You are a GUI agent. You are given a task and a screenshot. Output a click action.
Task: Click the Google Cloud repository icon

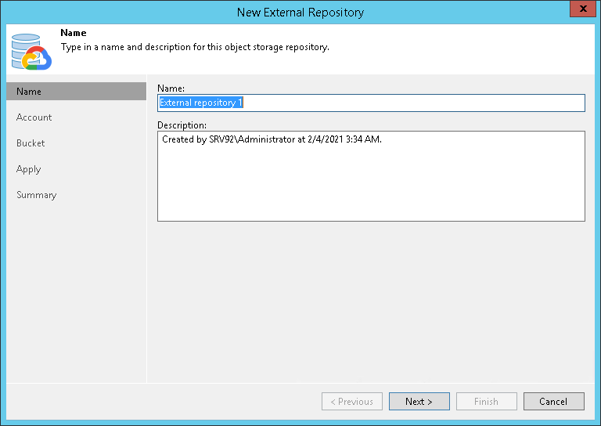(x=31, y=52)
